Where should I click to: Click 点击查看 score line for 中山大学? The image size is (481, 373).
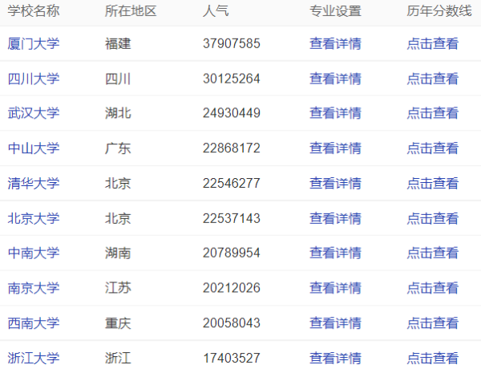[433, 148]
